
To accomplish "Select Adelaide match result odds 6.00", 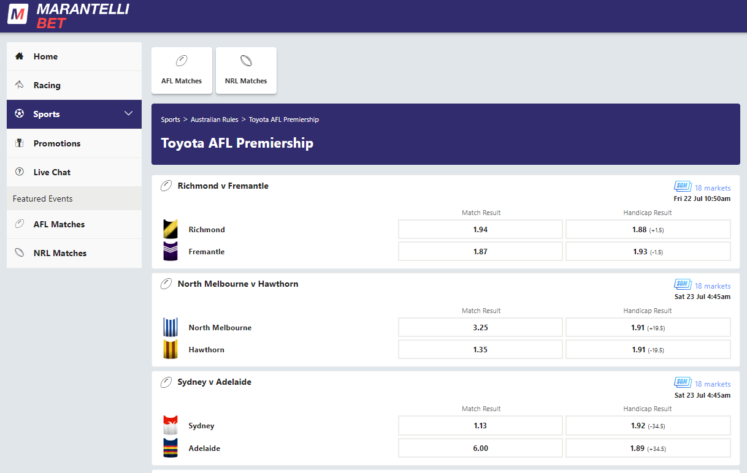I will click(x=480, y=448).
